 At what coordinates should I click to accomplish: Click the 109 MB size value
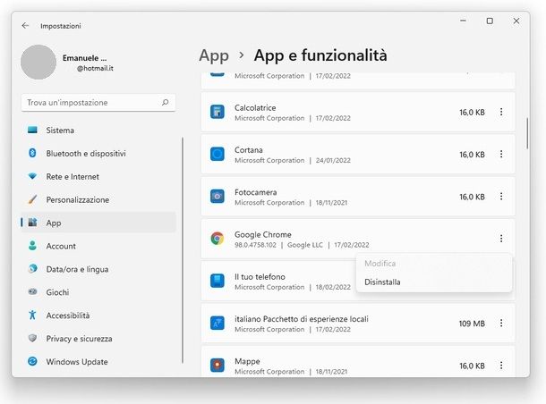click(472, 324)
